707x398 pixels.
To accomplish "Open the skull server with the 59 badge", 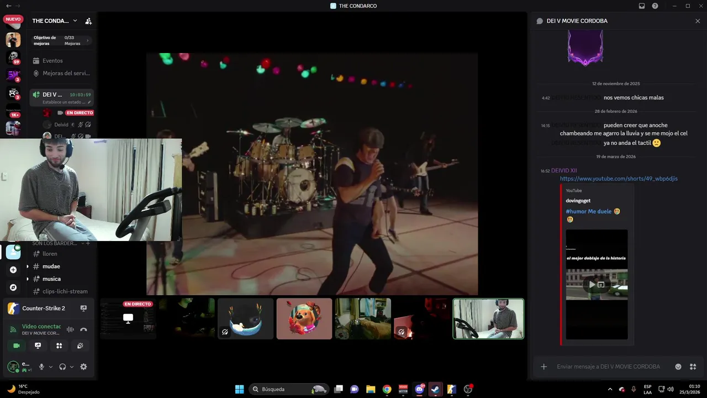I will [x=13, y=57].
